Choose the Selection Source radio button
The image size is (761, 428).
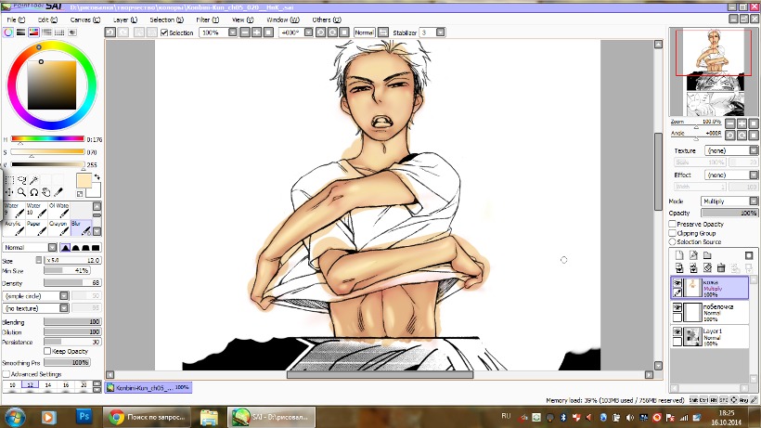[x=672, y=241]
